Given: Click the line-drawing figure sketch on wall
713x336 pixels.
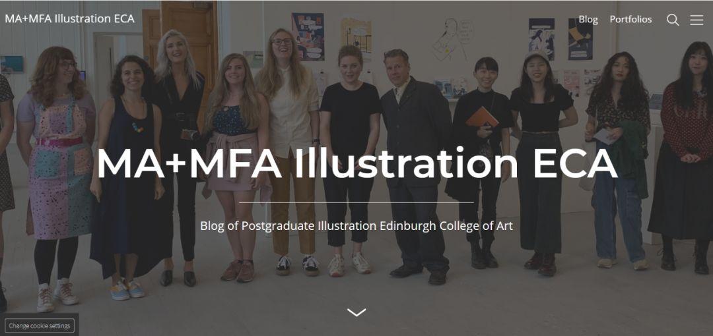Looking at the screenshot, I should [x=452, y=39].
